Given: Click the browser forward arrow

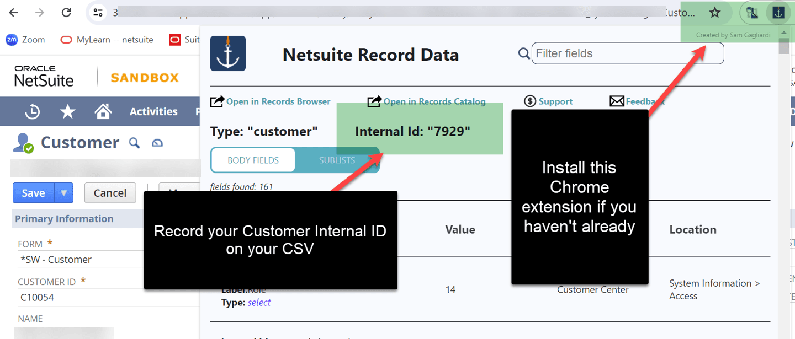Looking at the screenshot, I should pos(39,12).
